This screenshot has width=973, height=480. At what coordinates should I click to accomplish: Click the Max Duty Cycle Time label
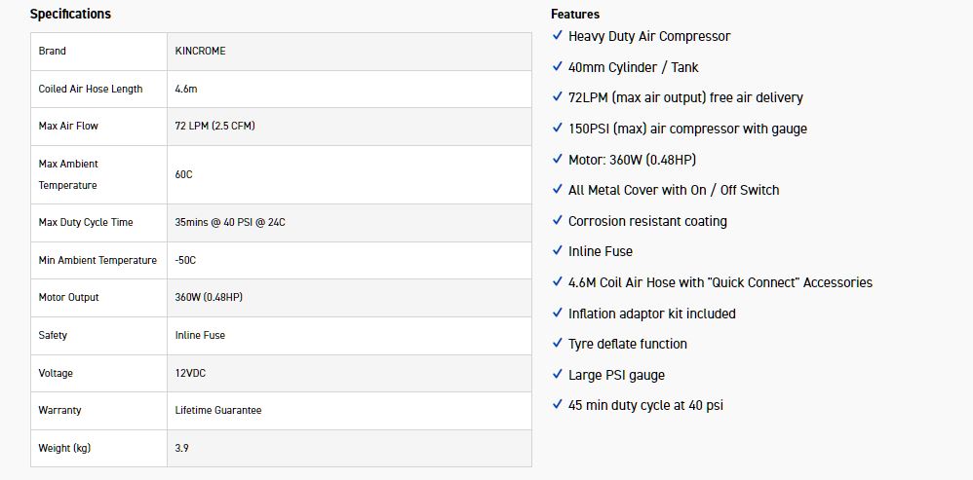[x=86, y=222]
